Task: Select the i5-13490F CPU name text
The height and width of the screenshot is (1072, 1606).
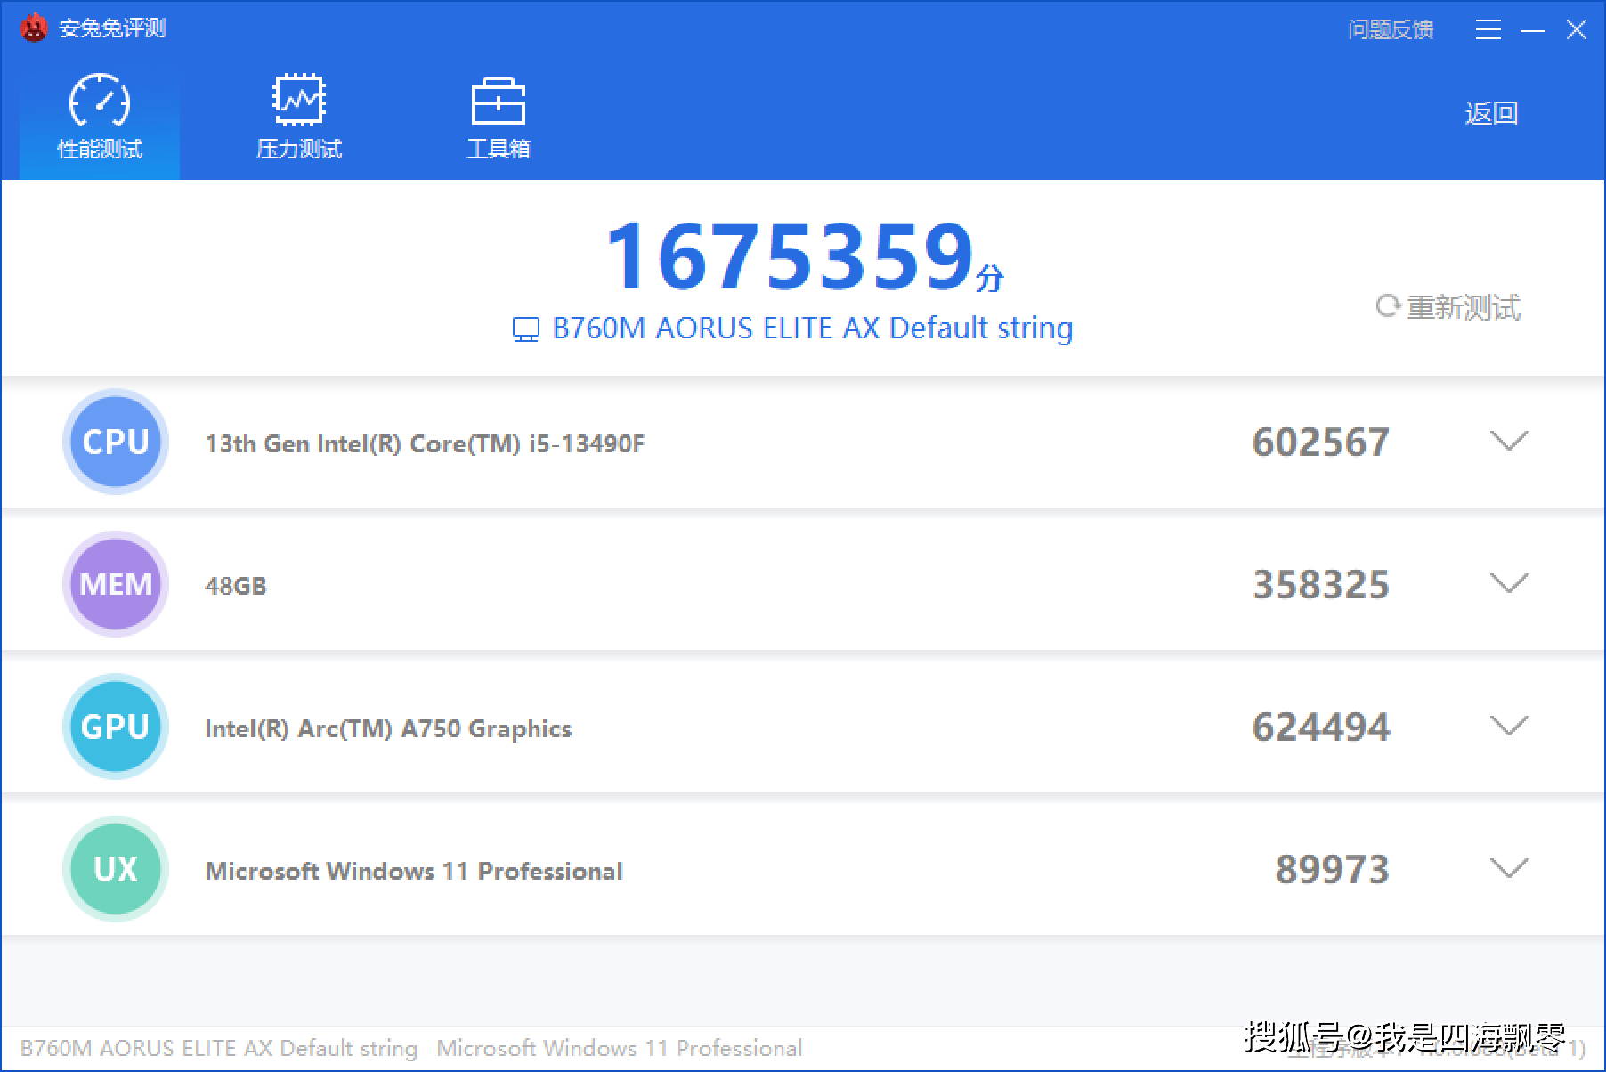Action: (x=425, y=443)
